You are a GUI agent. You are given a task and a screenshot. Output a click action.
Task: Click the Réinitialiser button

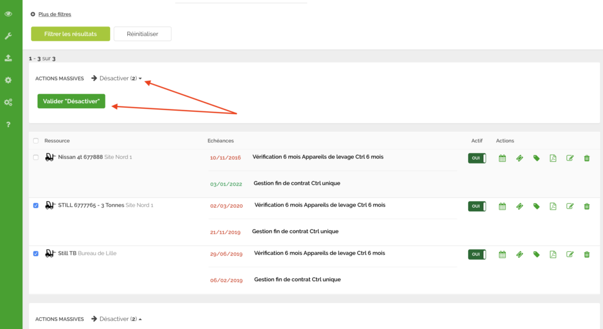[x=143, y=34]
